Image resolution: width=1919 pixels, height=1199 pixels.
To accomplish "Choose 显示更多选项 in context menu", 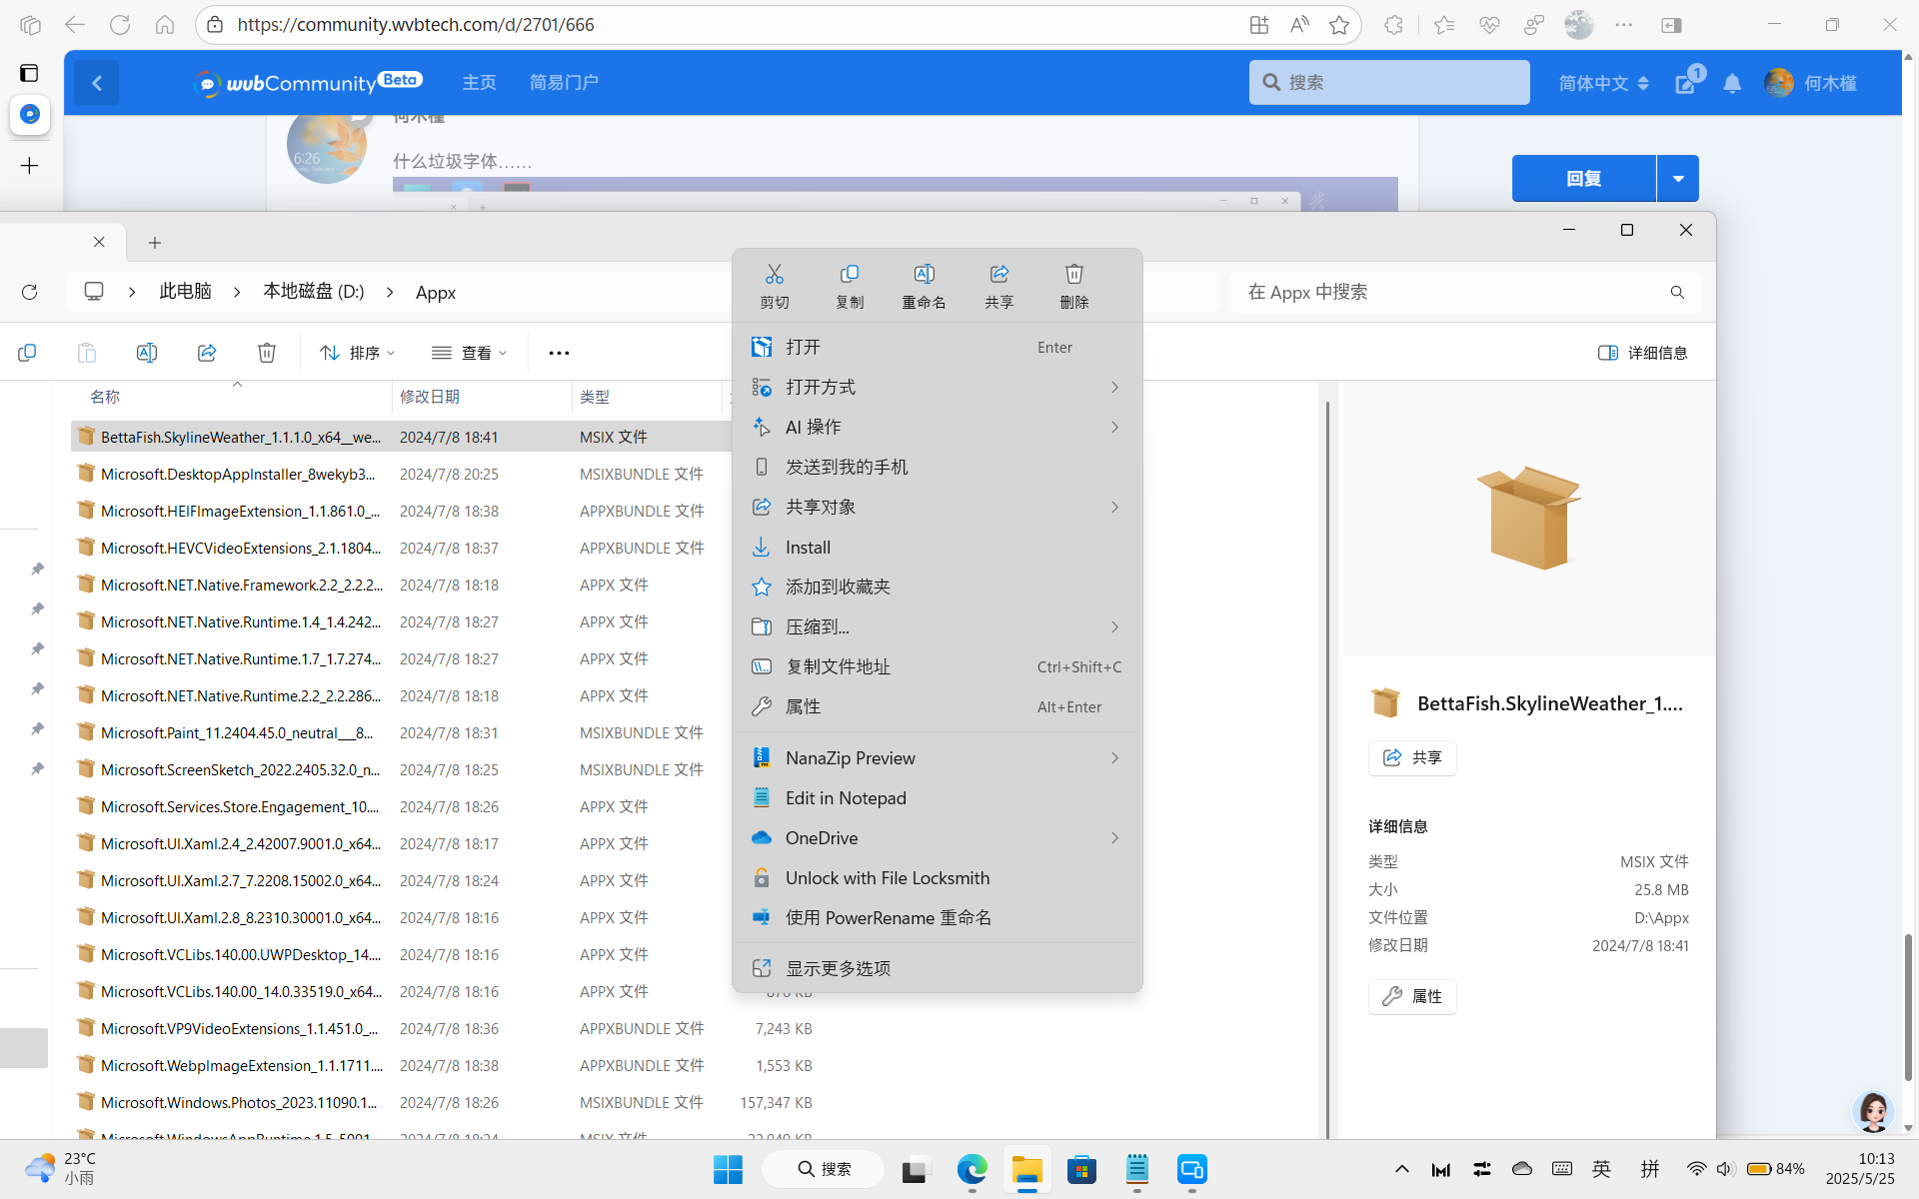I will (x=838, y=968).
